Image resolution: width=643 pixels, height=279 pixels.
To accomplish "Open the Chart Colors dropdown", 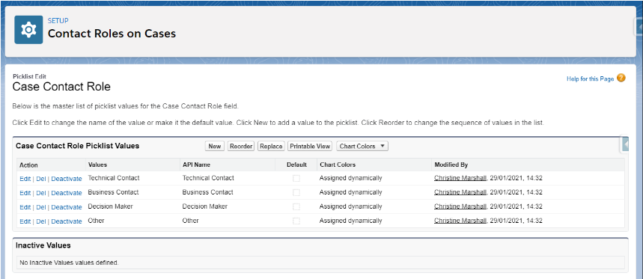I will (362, 147).
